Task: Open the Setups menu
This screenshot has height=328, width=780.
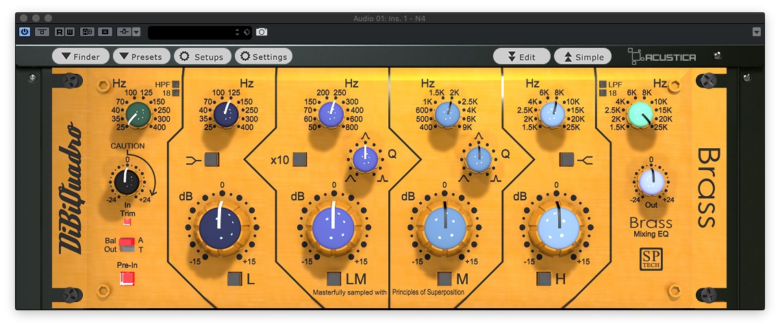Action: [x=203, y=57]
